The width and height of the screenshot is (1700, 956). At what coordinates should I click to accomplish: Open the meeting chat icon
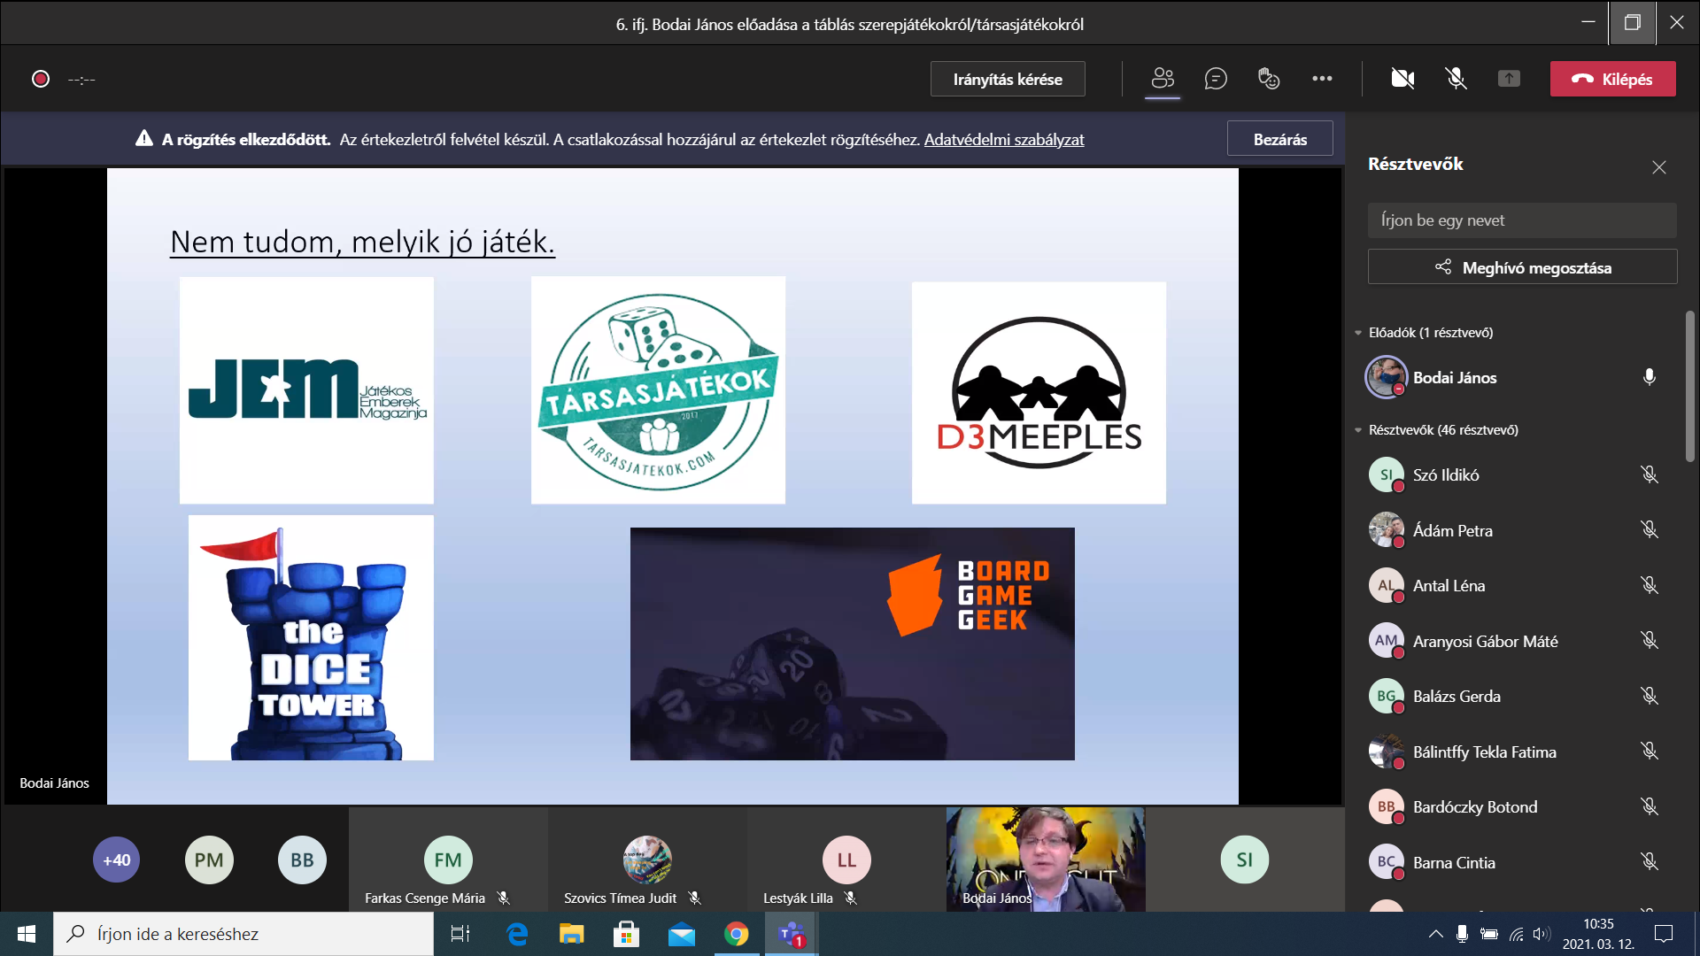(x=1216, y=79)
